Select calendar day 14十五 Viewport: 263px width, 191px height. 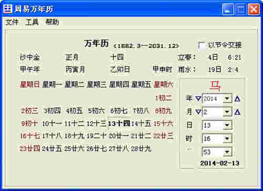(x=141, y=124)
